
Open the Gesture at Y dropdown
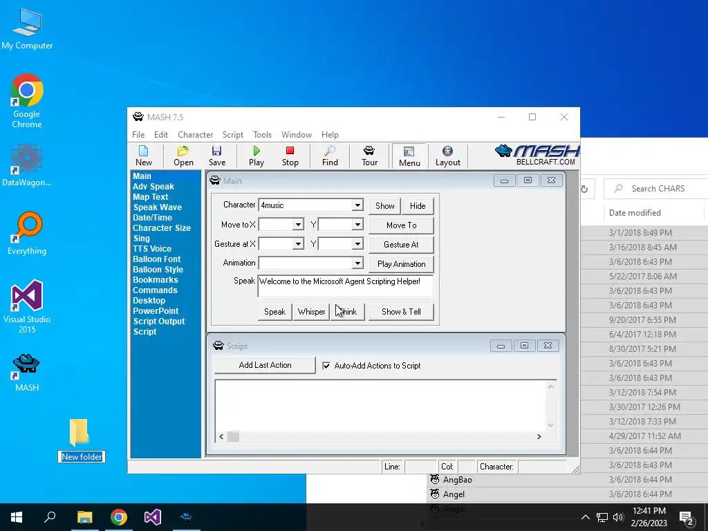[357, 244]
